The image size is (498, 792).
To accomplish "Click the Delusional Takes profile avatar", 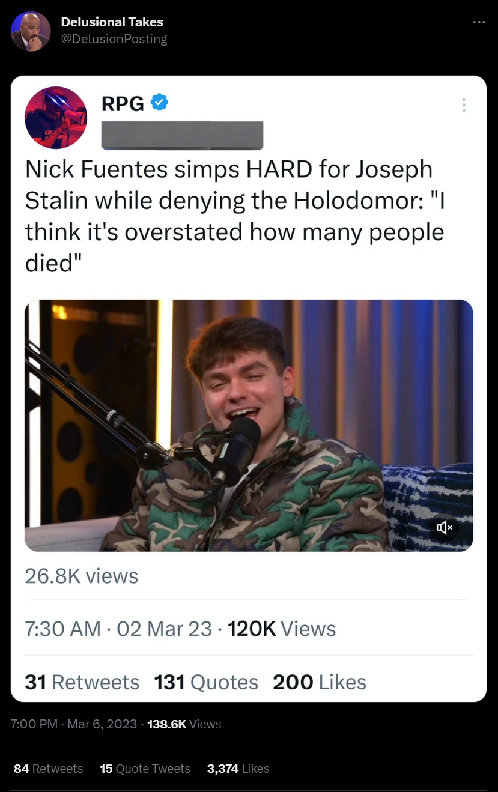I will [31, 31].
